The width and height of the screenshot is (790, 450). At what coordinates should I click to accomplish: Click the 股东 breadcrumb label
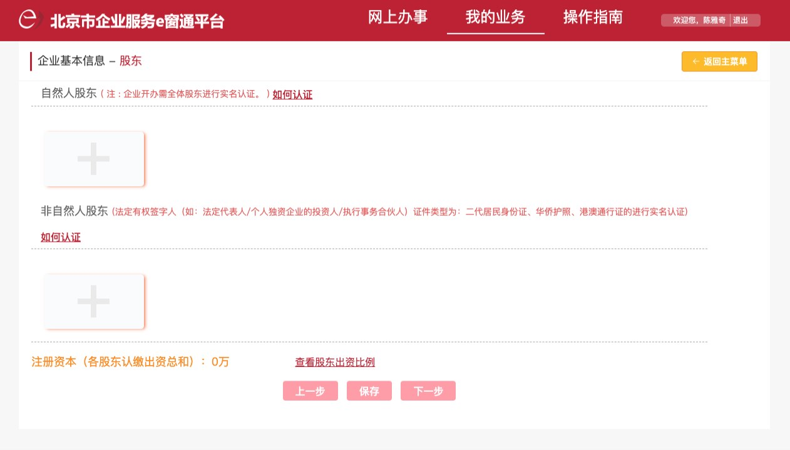click(130, 61)
